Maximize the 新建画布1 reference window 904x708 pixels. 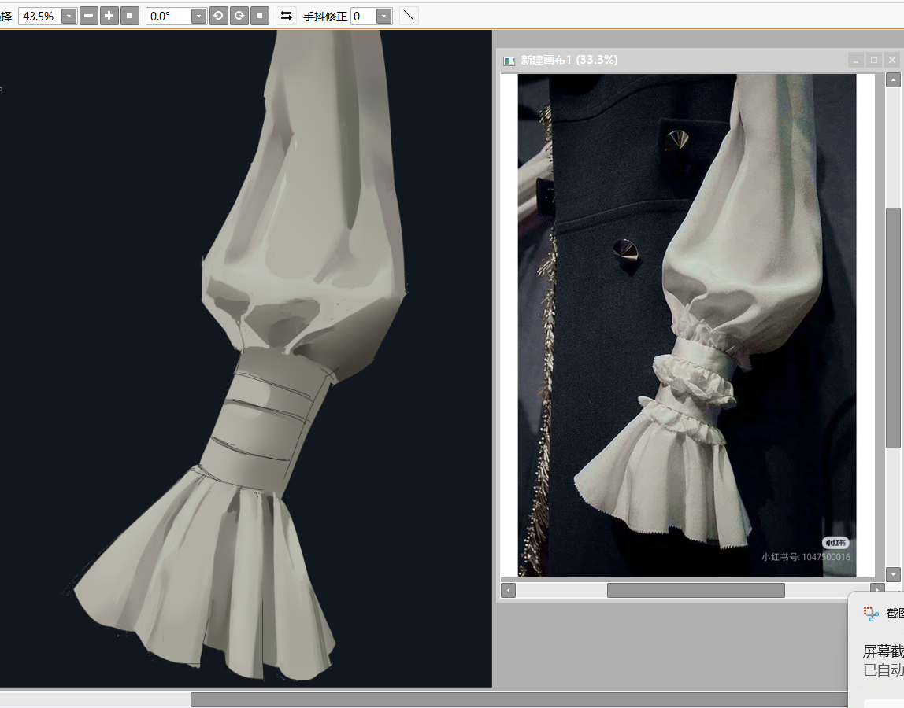point(873,60)
